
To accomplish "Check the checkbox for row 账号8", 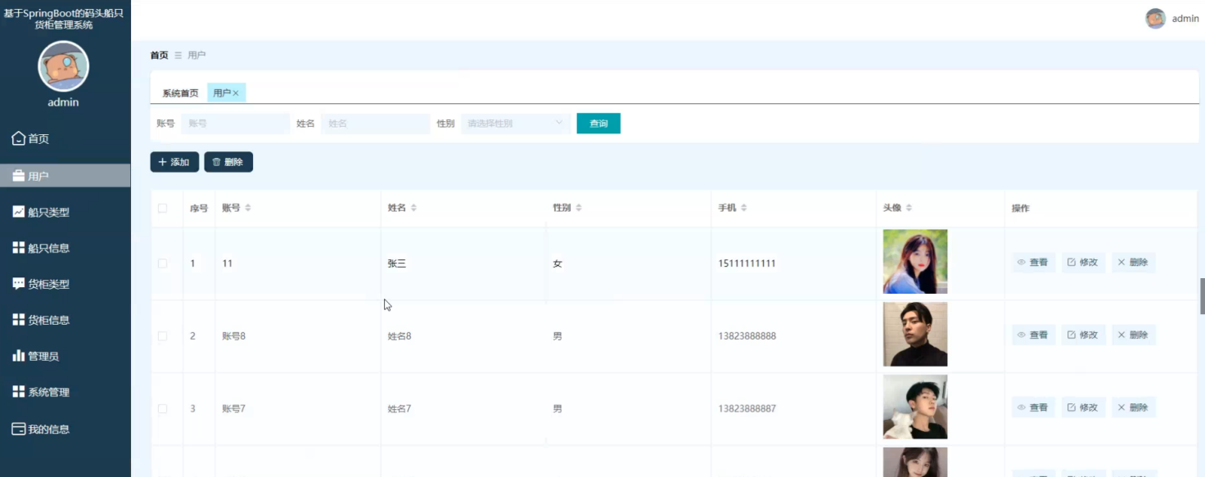I will (162, 336).
